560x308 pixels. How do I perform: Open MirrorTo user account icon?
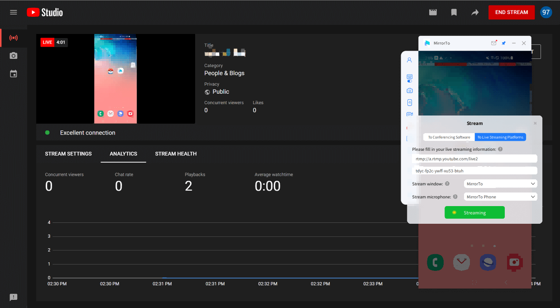click(x=409, y=60)
